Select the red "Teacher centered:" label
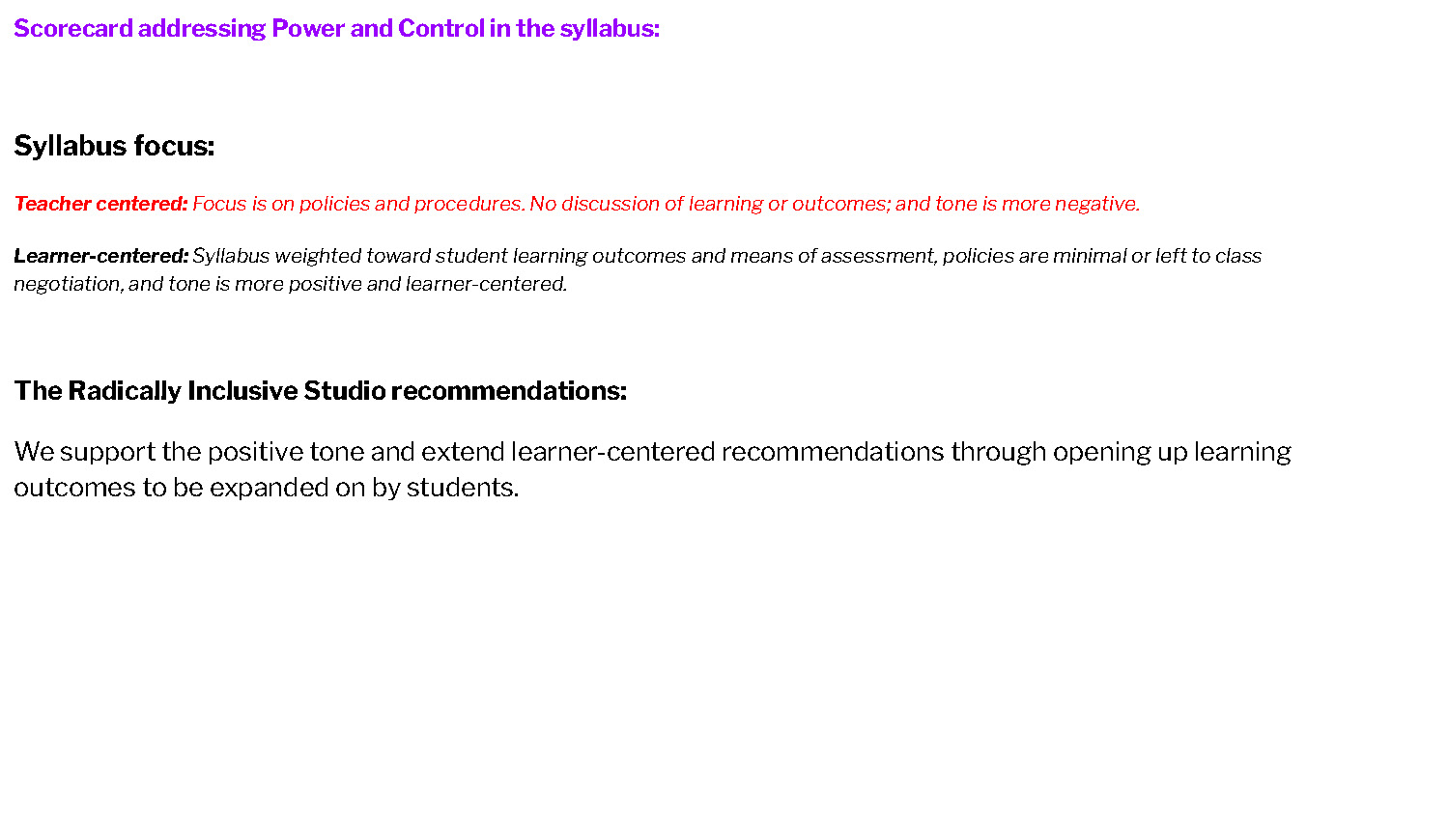 (100, 204)
